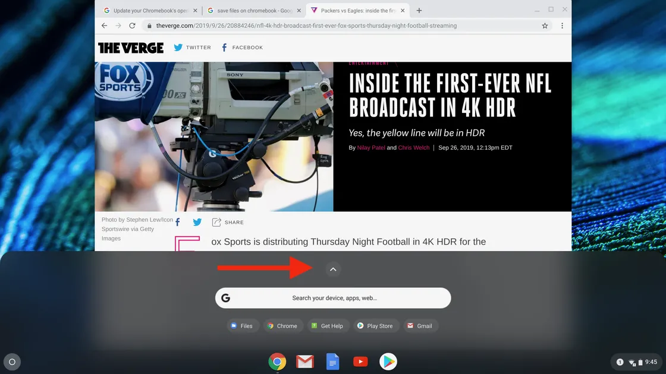This screenshot has height=374, width=666.
Task: Click The Verge logo
Action: click(x=131, y=47)
